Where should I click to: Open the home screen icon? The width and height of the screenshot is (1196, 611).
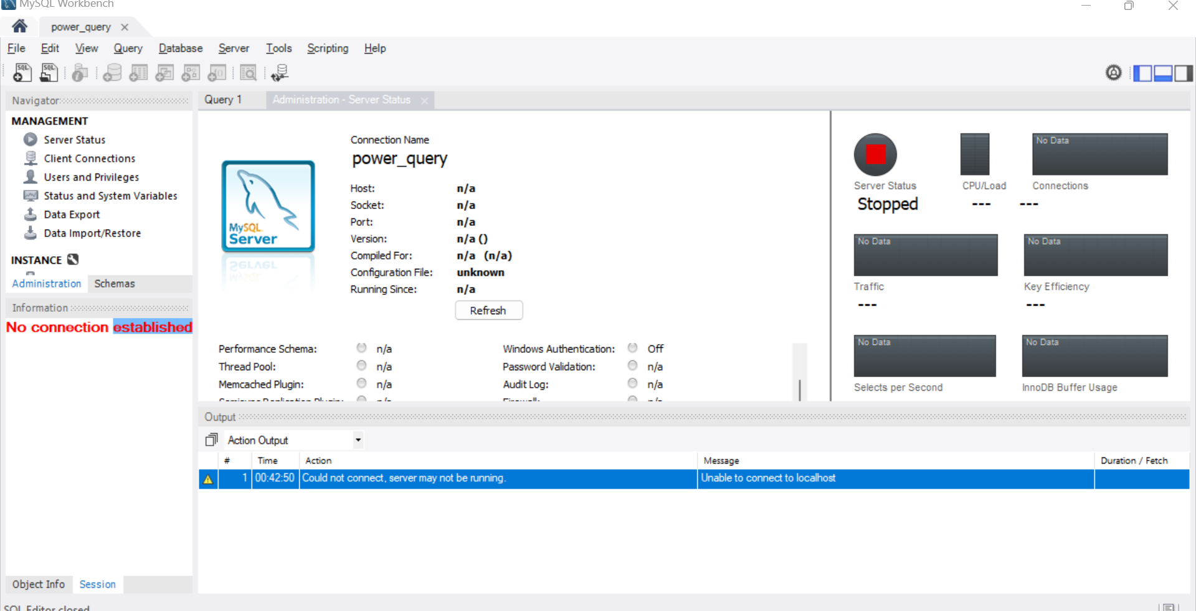click(20, 26)
